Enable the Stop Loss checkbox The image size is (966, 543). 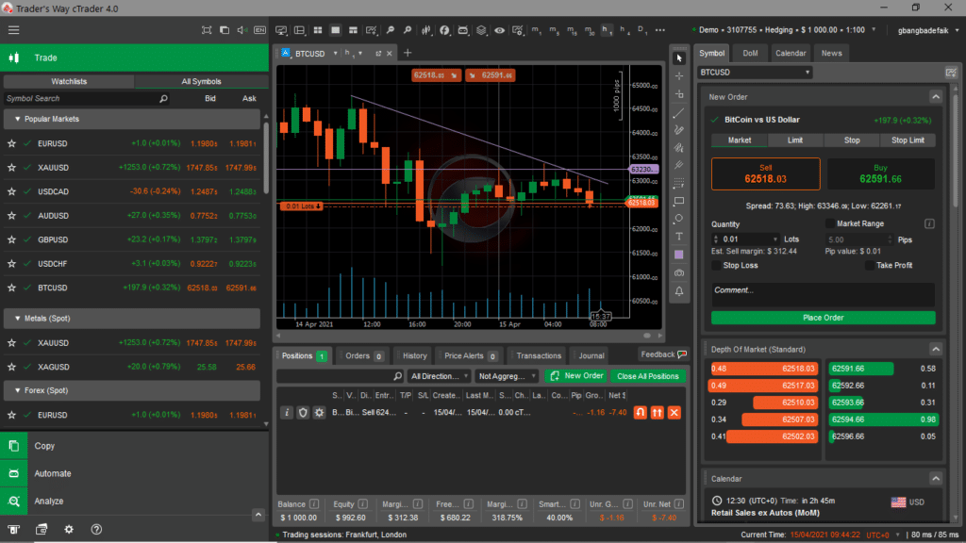(717, 265)
